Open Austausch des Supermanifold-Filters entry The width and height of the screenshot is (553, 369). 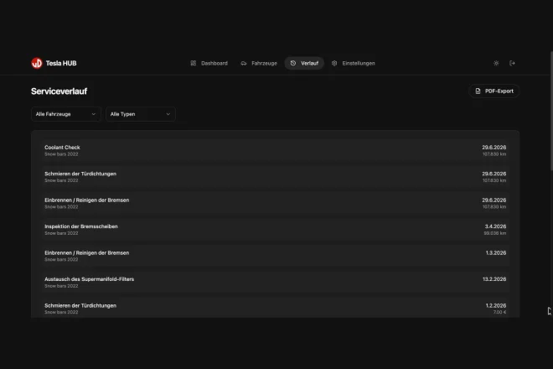pyautogui.click(x=275, y=282)
